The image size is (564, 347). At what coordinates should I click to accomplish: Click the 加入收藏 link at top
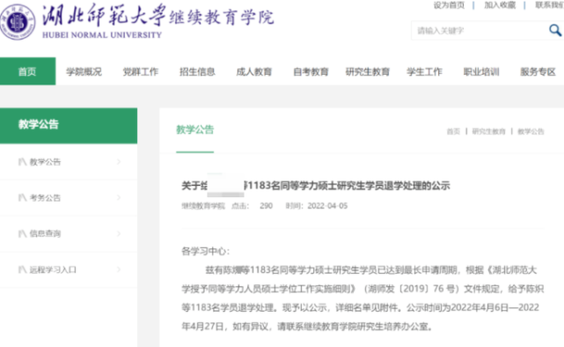coord(500,5)
